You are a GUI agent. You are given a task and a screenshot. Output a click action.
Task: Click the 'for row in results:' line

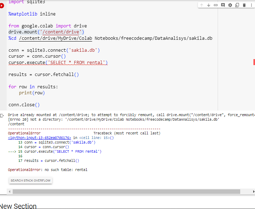[33, 87]
